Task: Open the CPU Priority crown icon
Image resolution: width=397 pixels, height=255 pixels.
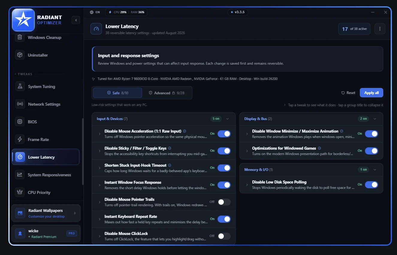Action: (20, 192)
